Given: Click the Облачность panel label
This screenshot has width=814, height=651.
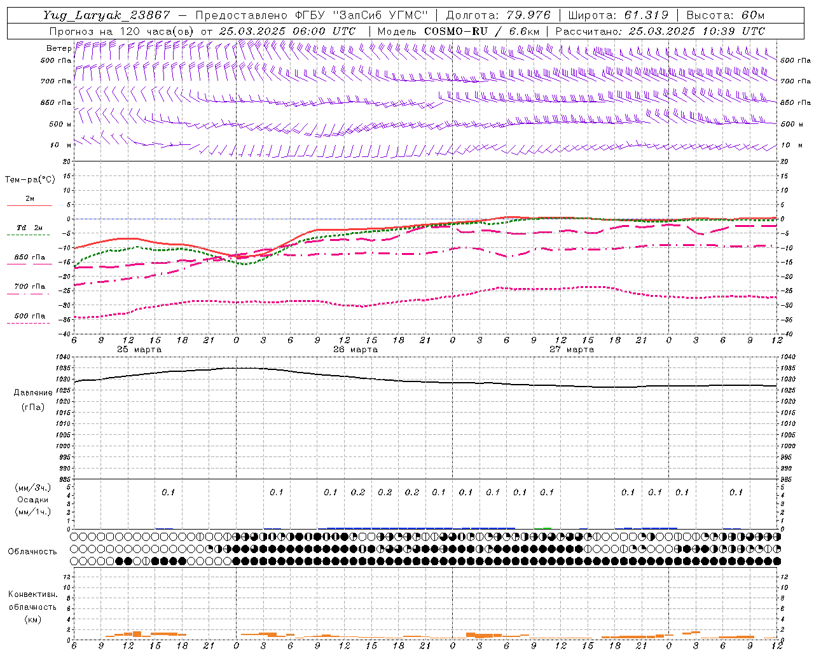Looking at the screenshot, I should click(32, 552).
